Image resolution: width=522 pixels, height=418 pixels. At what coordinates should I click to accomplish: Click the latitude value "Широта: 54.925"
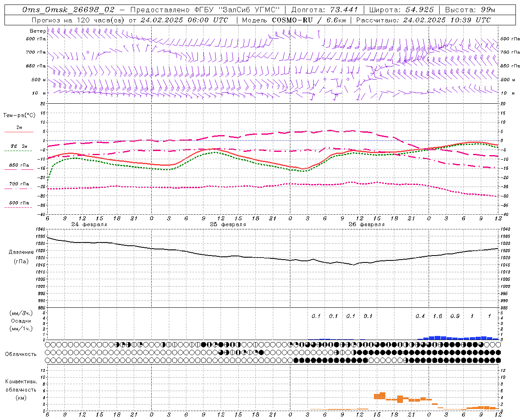401,10
